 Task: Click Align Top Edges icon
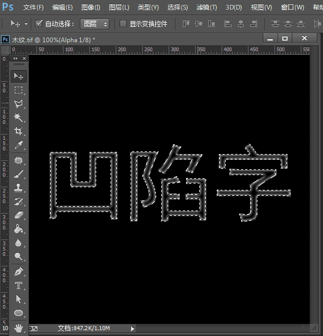click(x=186, y=24)
